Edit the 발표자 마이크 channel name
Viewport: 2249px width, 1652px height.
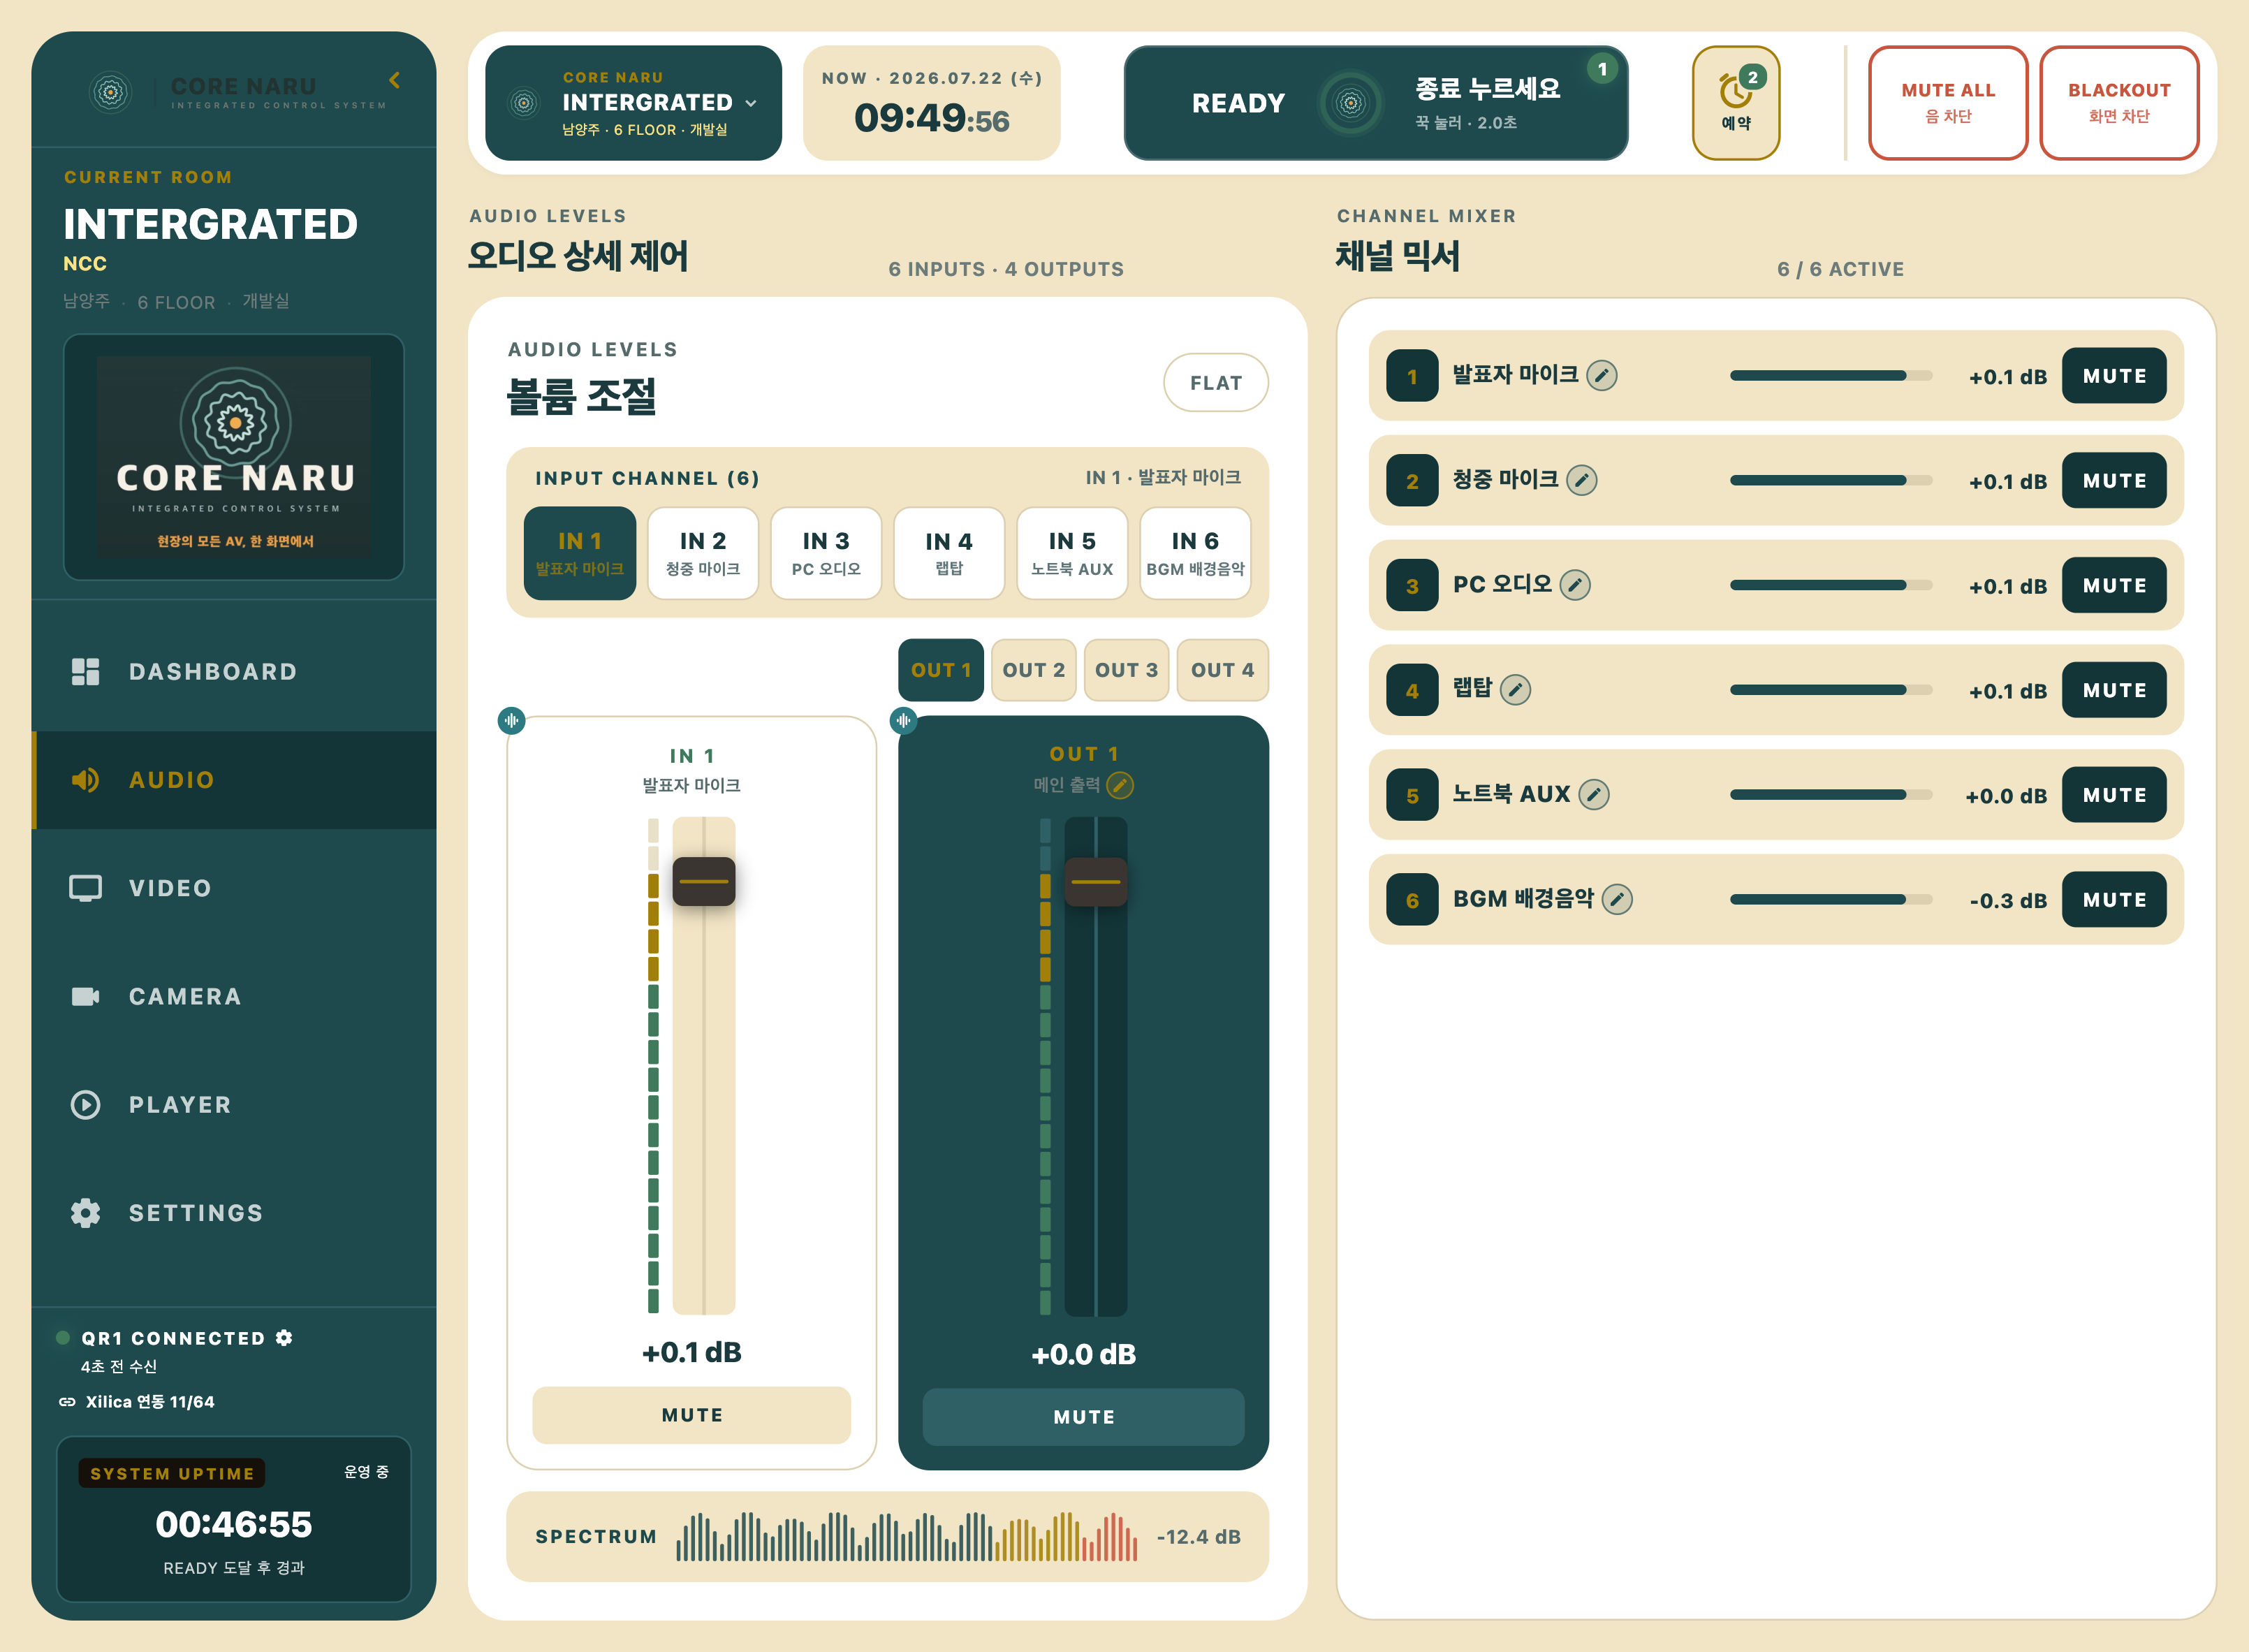coord(1602,375)
